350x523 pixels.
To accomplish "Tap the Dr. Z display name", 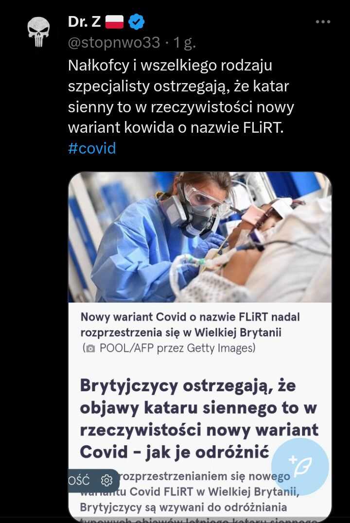I will [84, 22].
